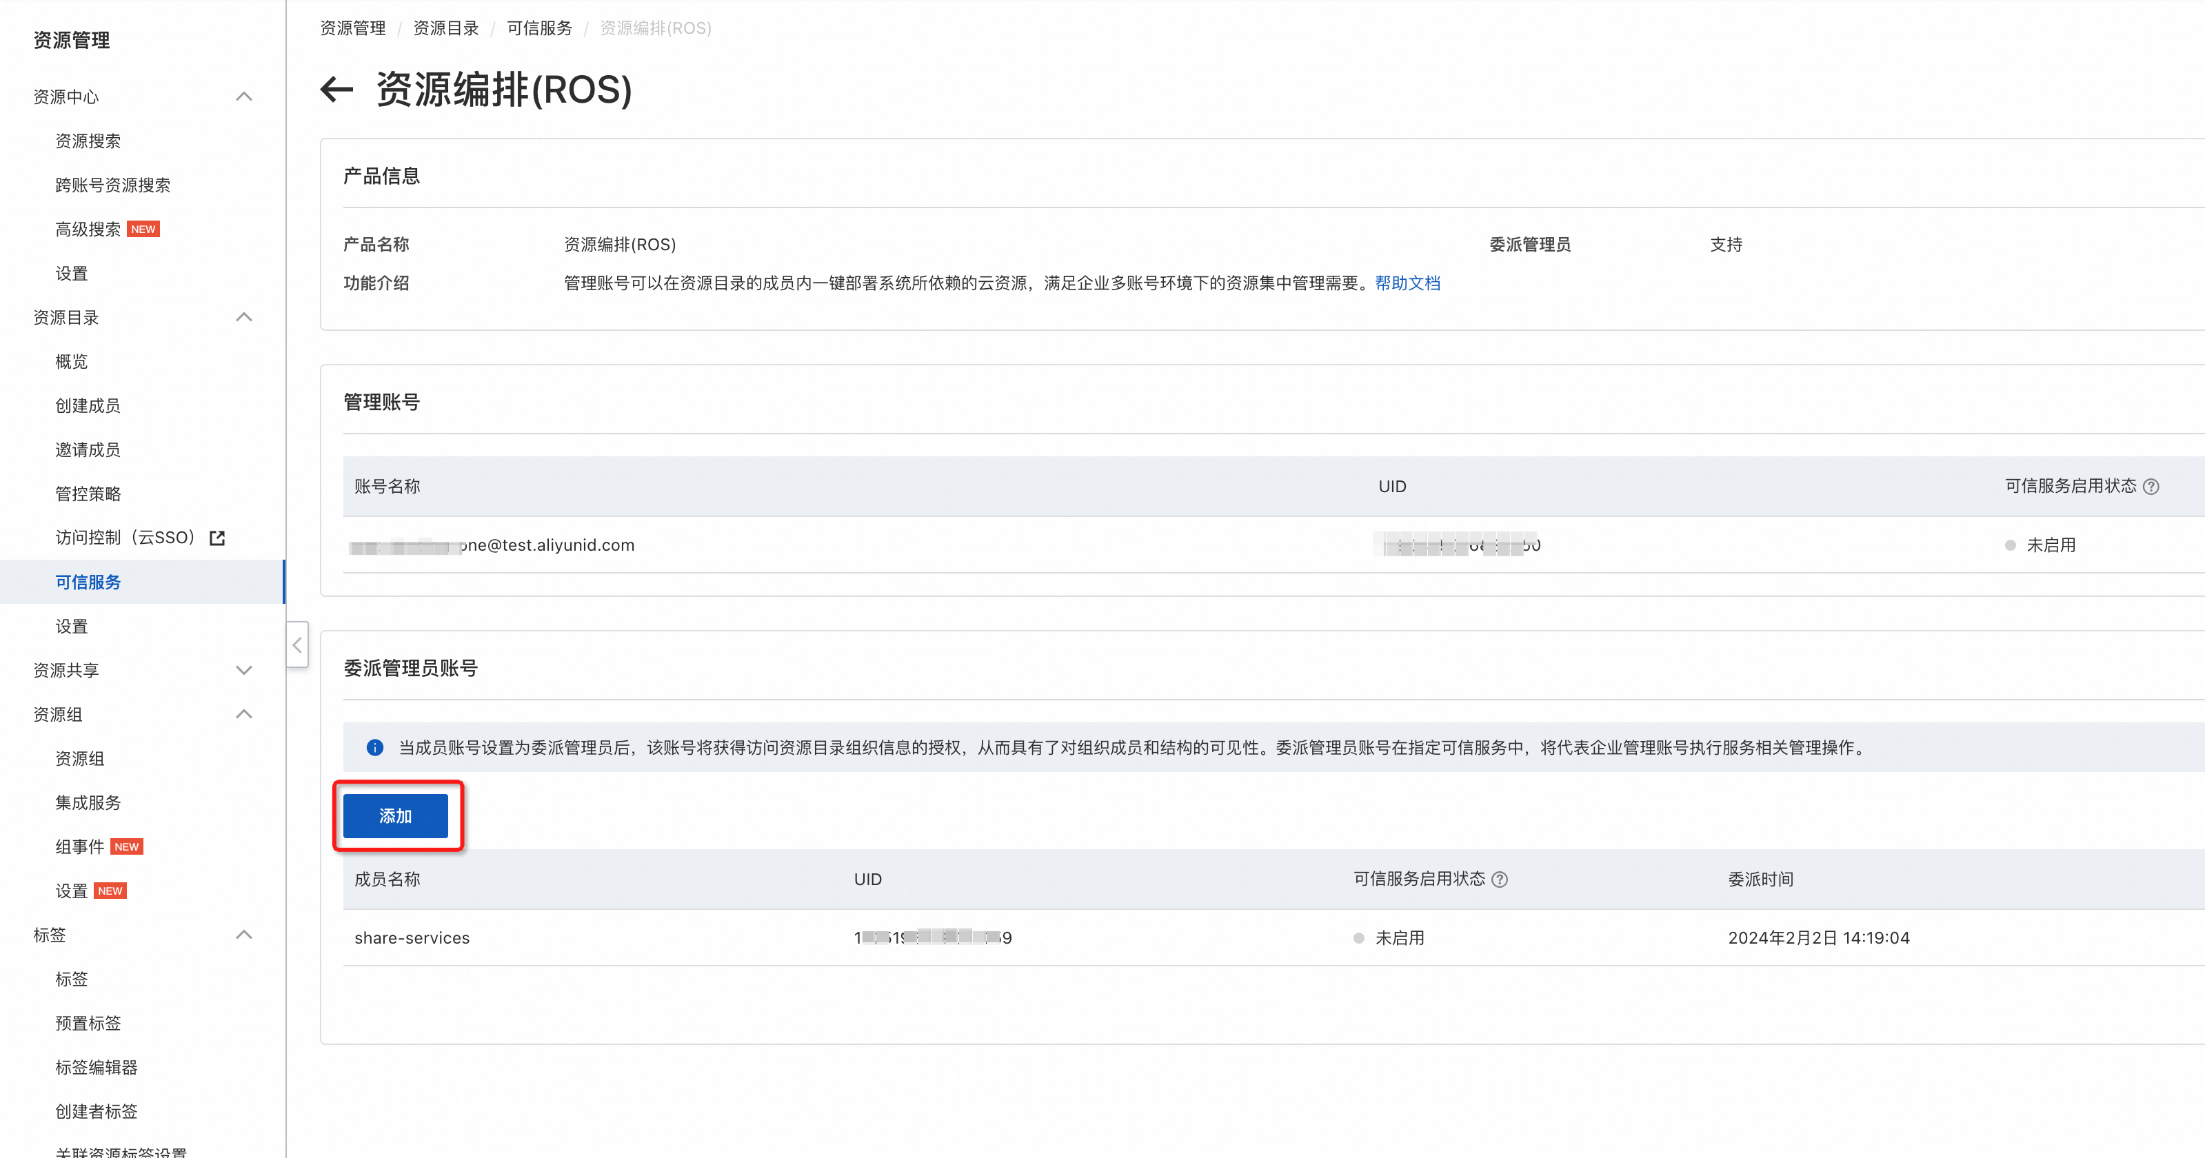Screen dimensions: 2205x1158
Task: Click help icon beside 可信服务启用状态 in 管理账号 table
Action: (2151, 486)
